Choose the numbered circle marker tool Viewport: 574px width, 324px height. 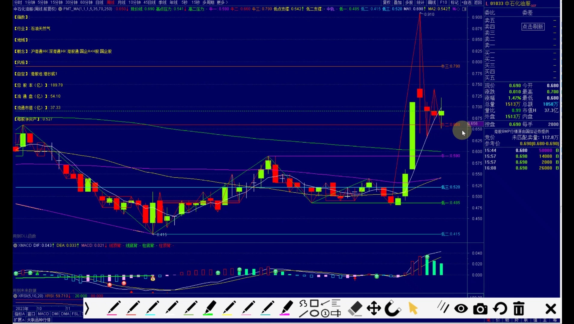coord(325,314)
